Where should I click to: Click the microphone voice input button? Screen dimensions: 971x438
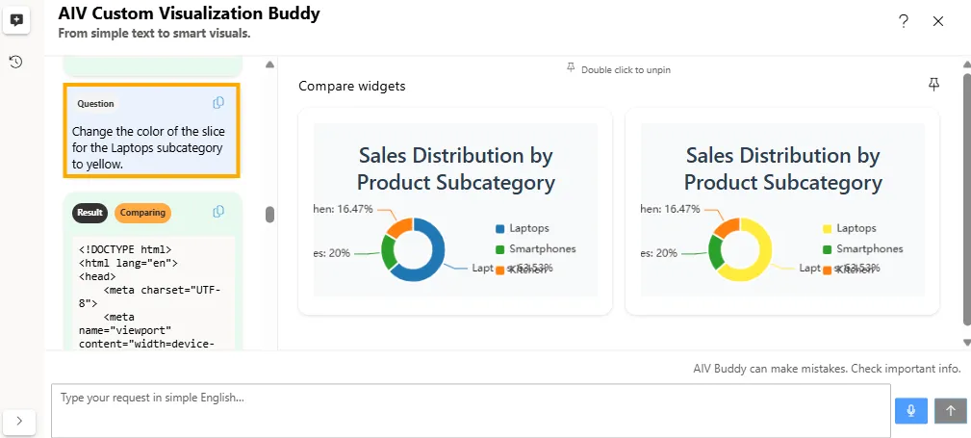click(910, 411)
